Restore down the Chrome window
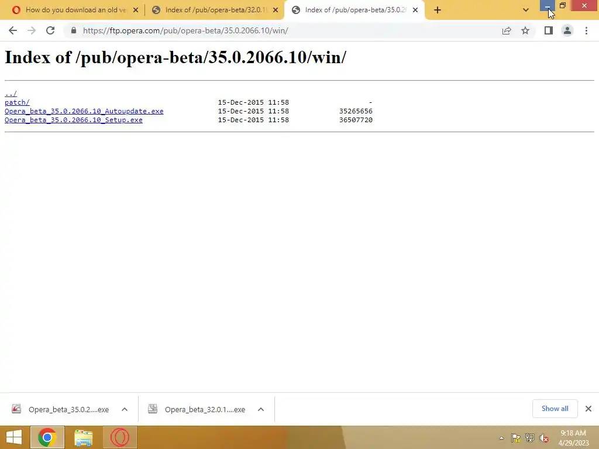This screenshot has height=449, width=599. (562, 5)
